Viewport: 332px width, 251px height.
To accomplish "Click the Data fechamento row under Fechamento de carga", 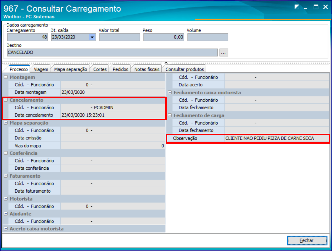I will [251, 130].
